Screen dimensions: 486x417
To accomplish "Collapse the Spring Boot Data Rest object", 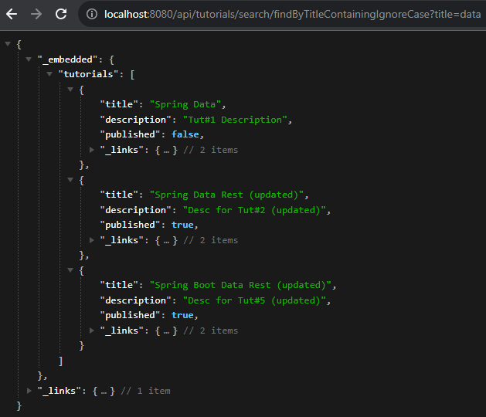I will [70, 270].
